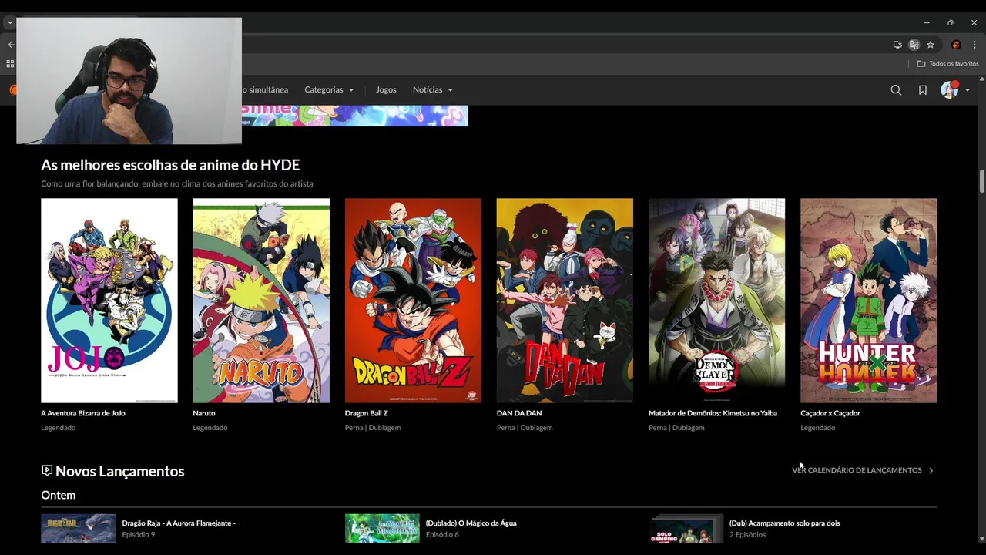This screenshot has height=555, width=986.
Task: Click 'Legendado' under Naruto
Action: pyautogui.click(x=210, y=428)
